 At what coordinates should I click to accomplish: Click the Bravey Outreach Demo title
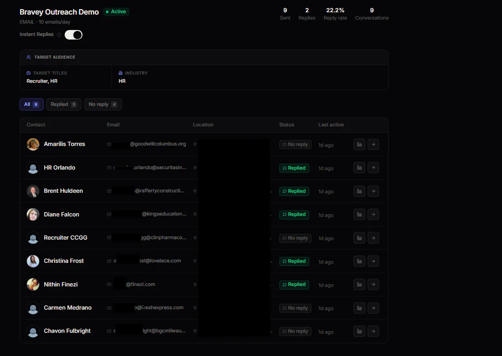[x=59, y=12]
